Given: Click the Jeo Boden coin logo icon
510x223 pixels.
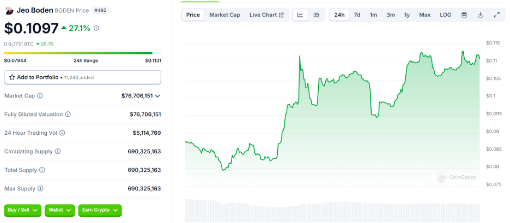Looking at the screenshot, I should point(9,10).
